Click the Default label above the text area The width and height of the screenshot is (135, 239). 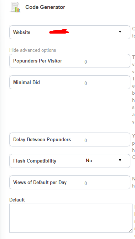click(x=17, y=200)
